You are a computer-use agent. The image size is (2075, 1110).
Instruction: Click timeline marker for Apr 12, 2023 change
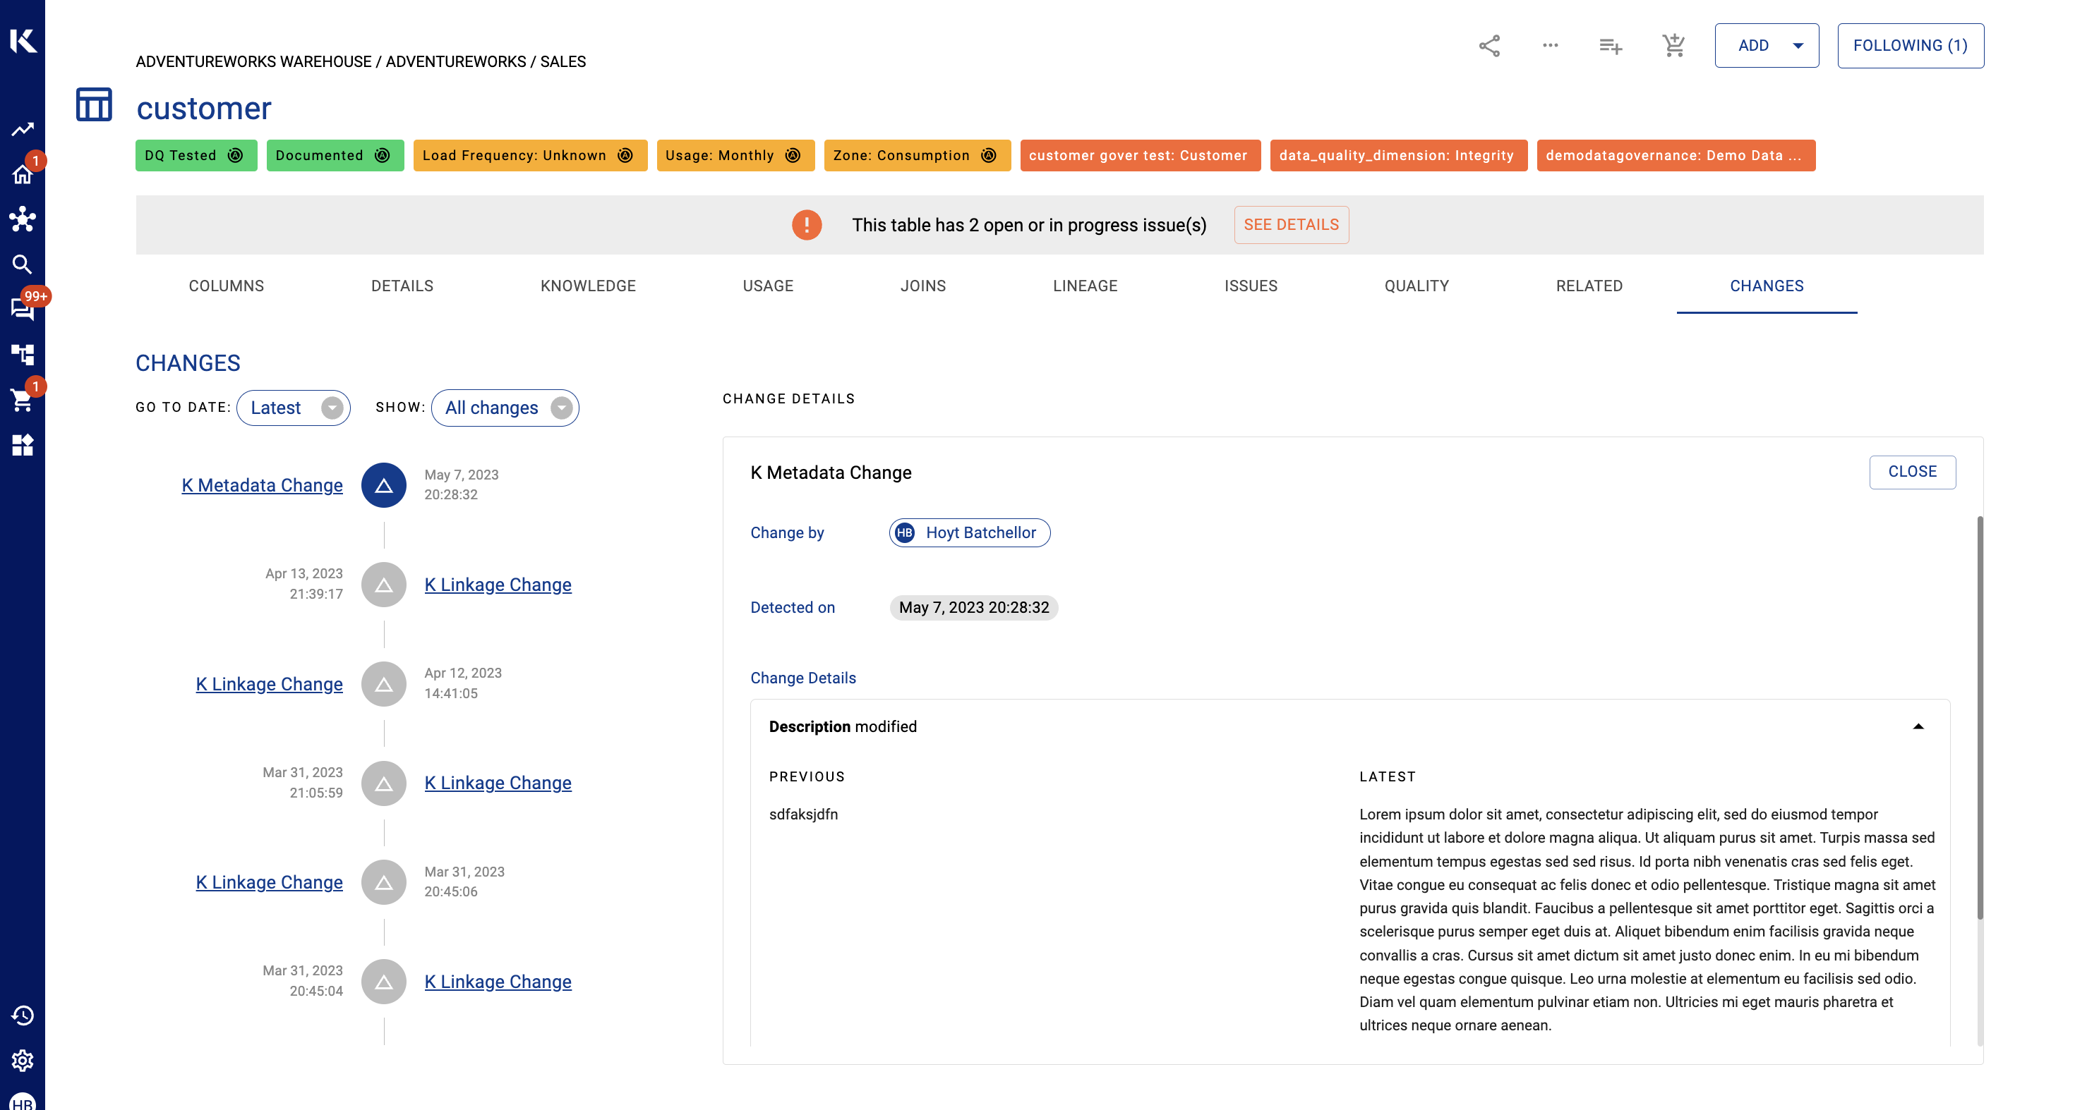click(383, 684)
